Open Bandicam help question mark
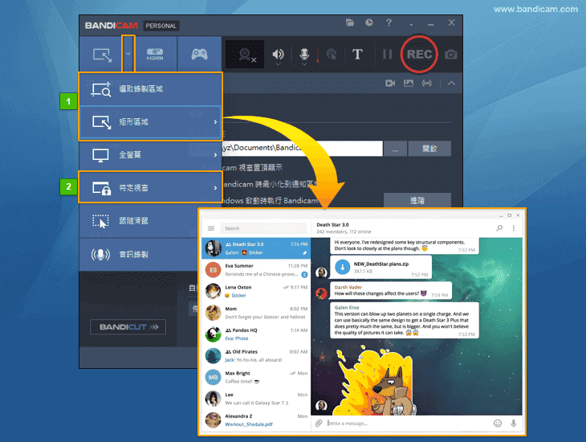Screen dimensions: 586x442 tap(389, 23)
